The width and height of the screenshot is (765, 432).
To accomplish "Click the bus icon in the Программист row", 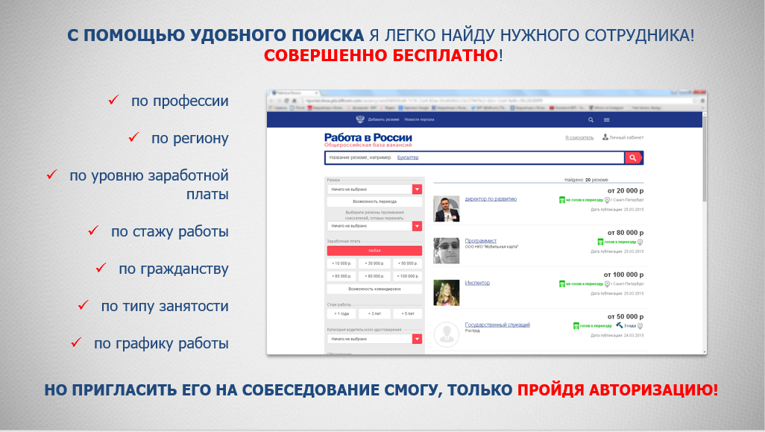I will [600, 242].
